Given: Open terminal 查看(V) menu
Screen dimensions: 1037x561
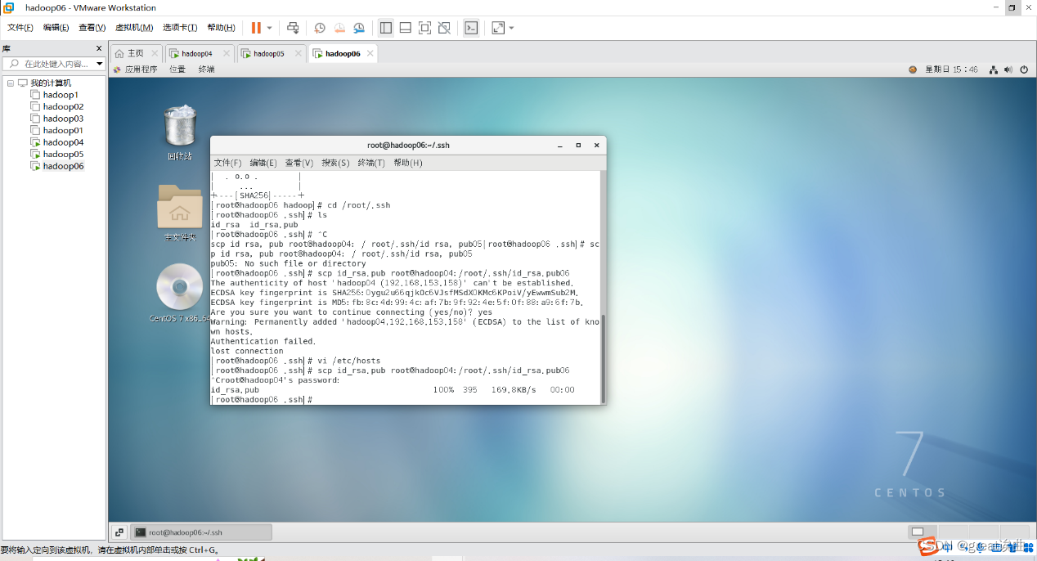Looking at the screenshot, I should pyautogui.click(x=299, y=163).
